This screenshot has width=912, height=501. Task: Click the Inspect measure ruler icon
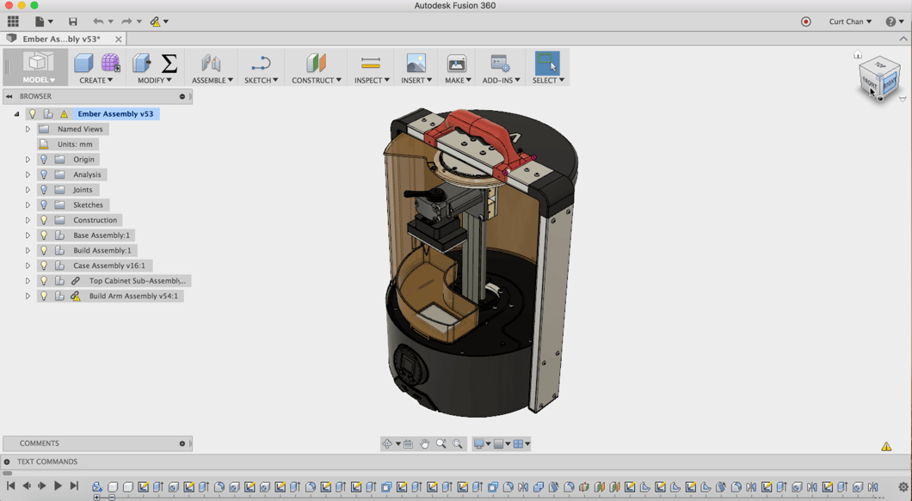pos(371,63)
